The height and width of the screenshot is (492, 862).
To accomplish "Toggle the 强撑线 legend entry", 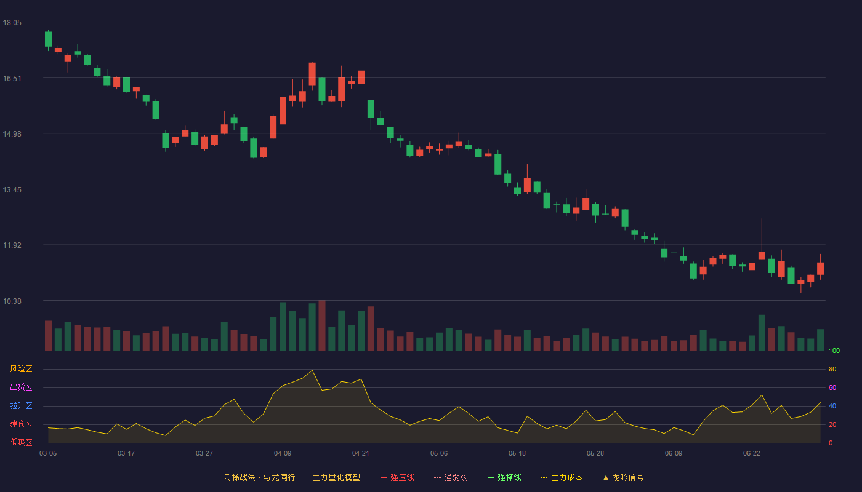I will point(504,477).
